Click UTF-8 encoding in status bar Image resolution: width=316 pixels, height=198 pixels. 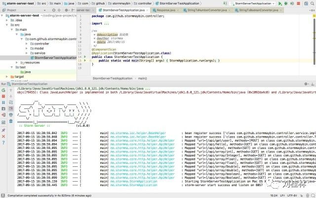click(x=291, y=196)
